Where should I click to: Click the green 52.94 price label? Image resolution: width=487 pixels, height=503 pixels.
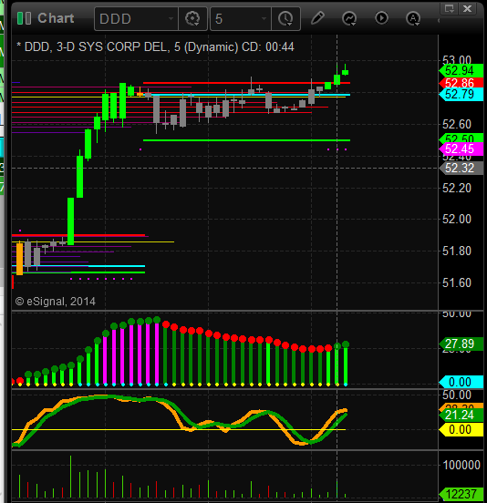click(461, 70)
